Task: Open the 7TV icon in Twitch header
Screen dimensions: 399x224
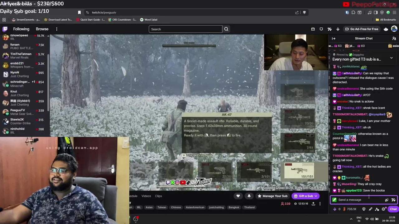Action: [x=329, y=29]
